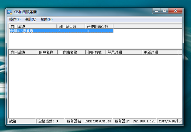Screen dimensions: 191x132
Task: Click the lower list 应用系统 column header
Action: [23, 52]
